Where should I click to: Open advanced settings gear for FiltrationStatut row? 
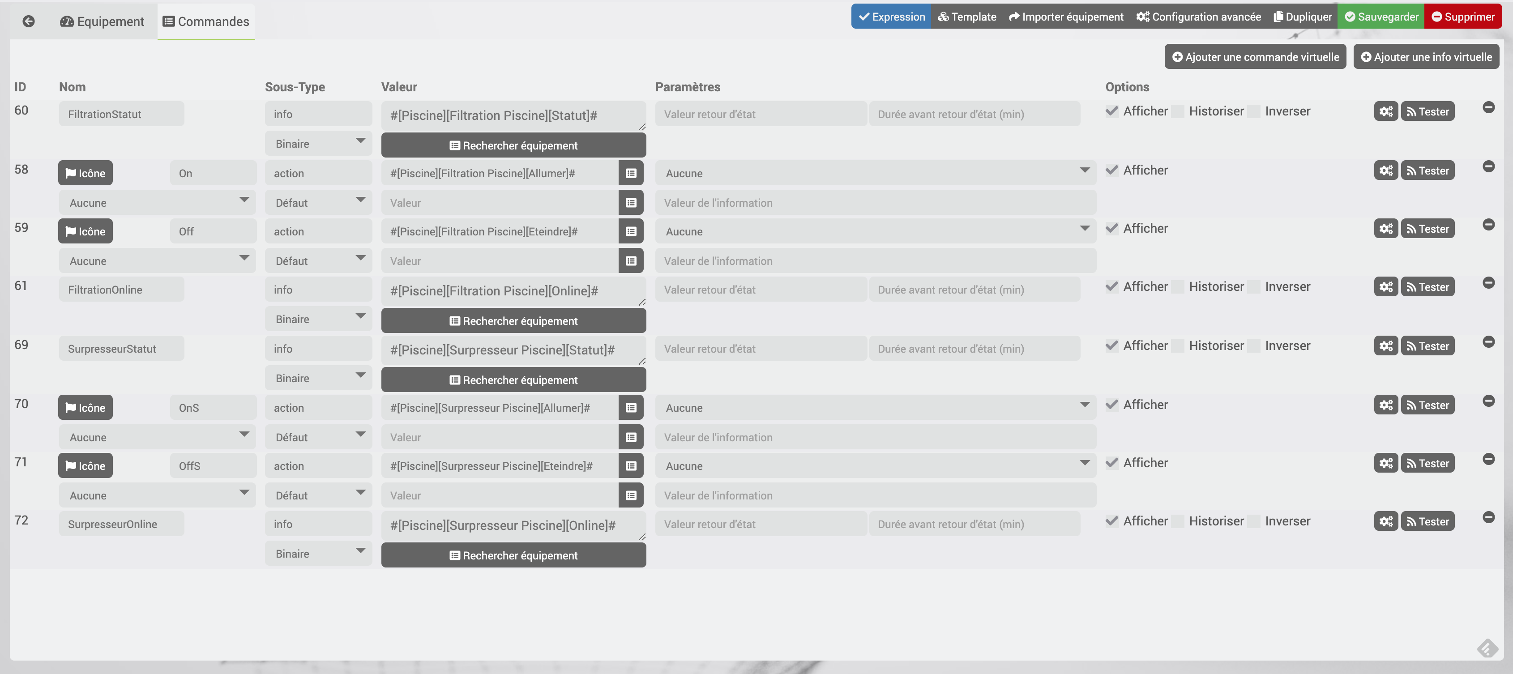coord(1385,111)
